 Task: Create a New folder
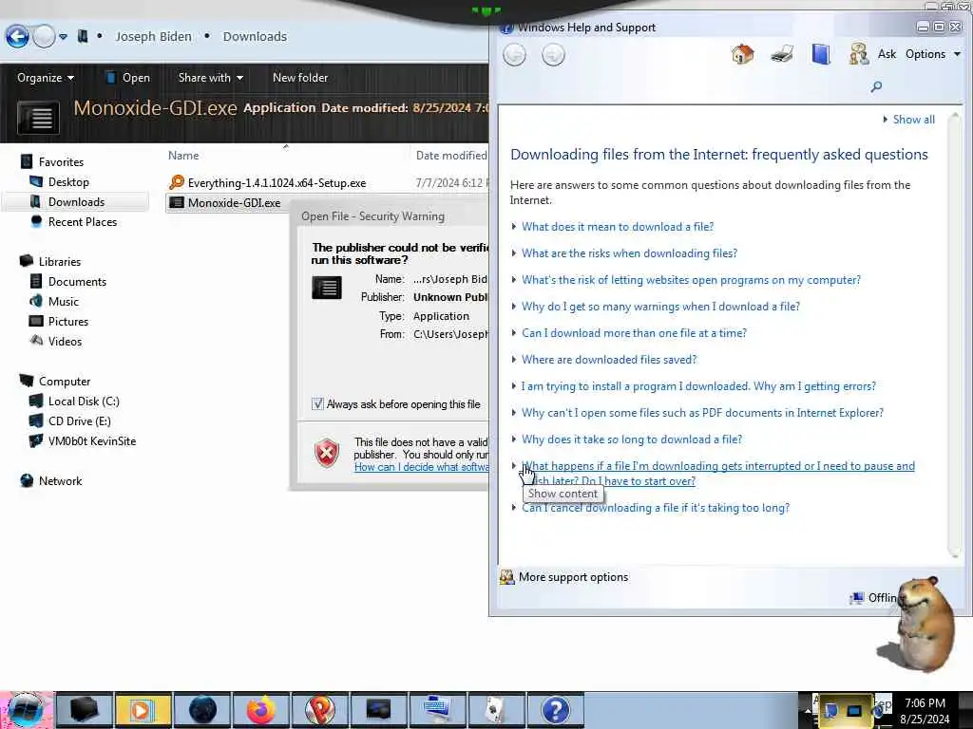[300, 78]
